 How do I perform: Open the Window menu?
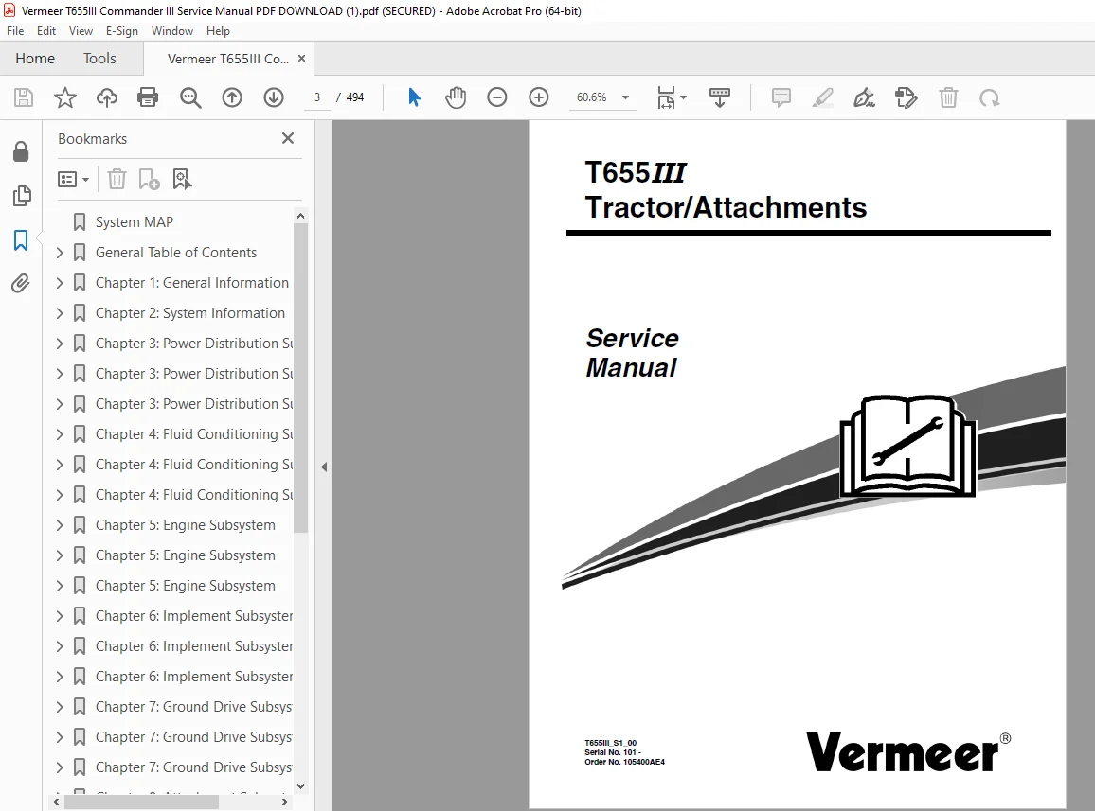(171, 30)
